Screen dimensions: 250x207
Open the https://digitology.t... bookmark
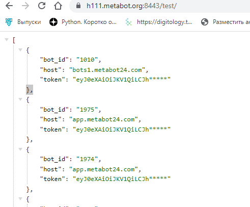[x=164, y=22]
